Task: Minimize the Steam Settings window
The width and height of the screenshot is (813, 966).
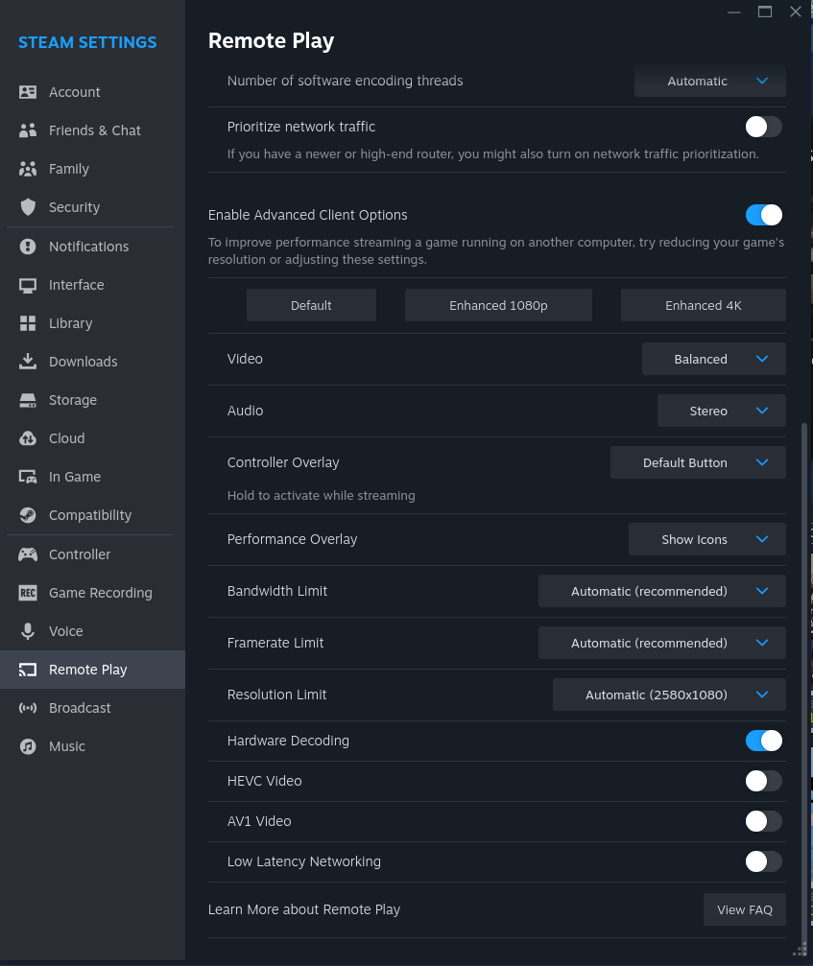Action: click(734, 12)
